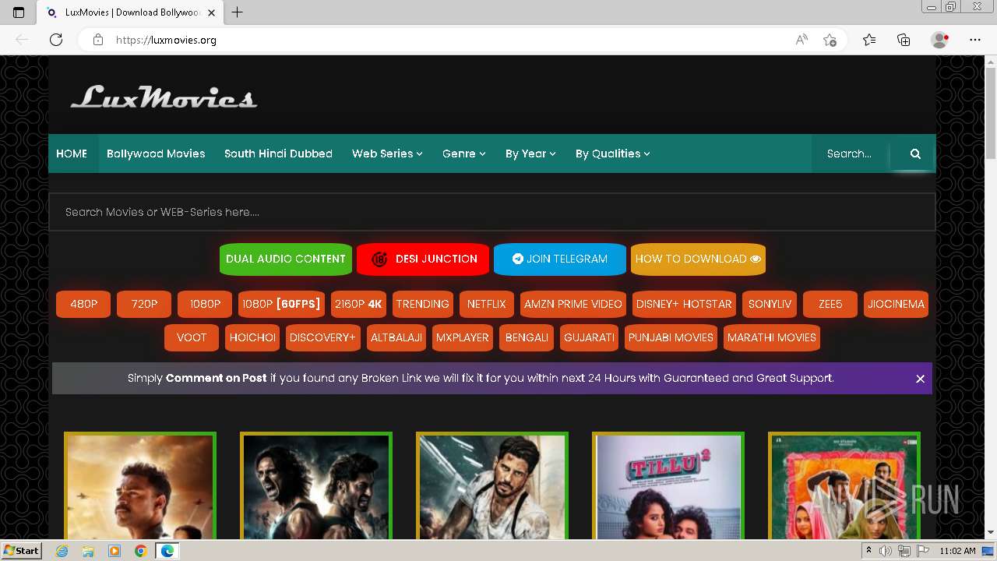The height and width of the screenshot is (561, 997).
Task: View site info via the address bar lock icon
Action: [x=98, y=40]
